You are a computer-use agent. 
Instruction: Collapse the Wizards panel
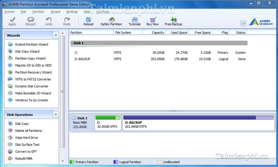click(56, 35)
